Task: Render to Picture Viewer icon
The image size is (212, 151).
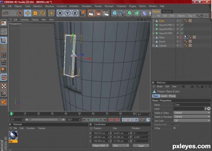Action: pyautogui.click(x=99, y=13)
